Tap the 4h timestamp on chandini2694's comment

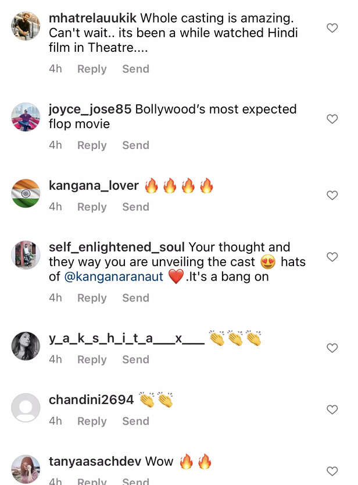pyautogui.click(x=55, y=421)
